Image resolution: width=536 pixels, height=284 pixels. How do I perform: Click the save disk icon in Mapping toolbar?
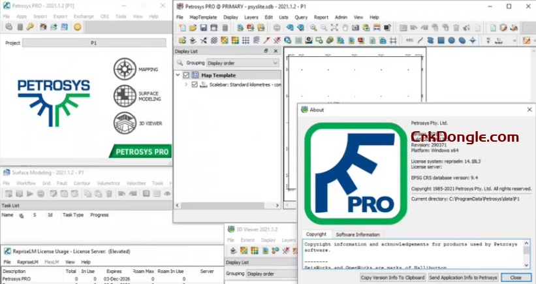[204, 28]
